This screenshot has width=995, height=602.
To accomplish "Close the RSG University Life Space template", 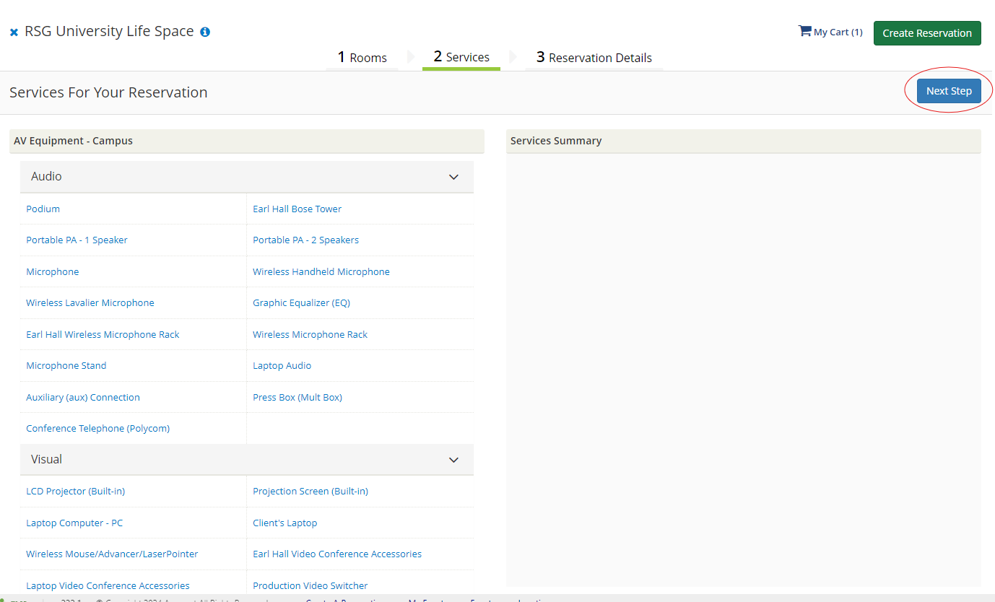I will (14, 32).
